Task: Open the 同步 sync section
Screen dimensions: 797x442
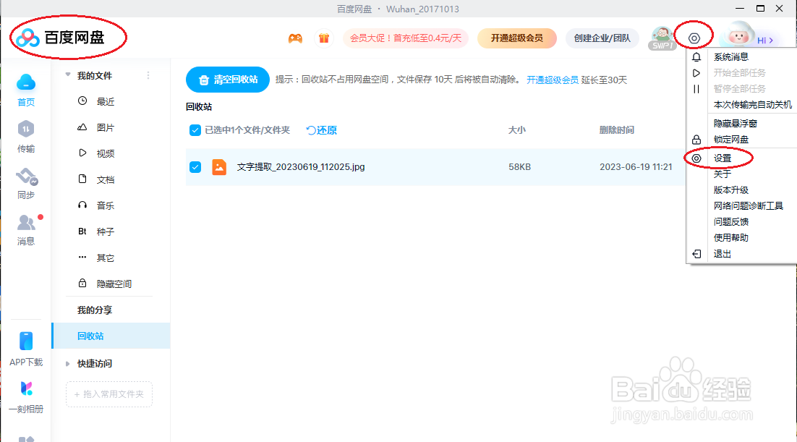Action: click(26, 183)
